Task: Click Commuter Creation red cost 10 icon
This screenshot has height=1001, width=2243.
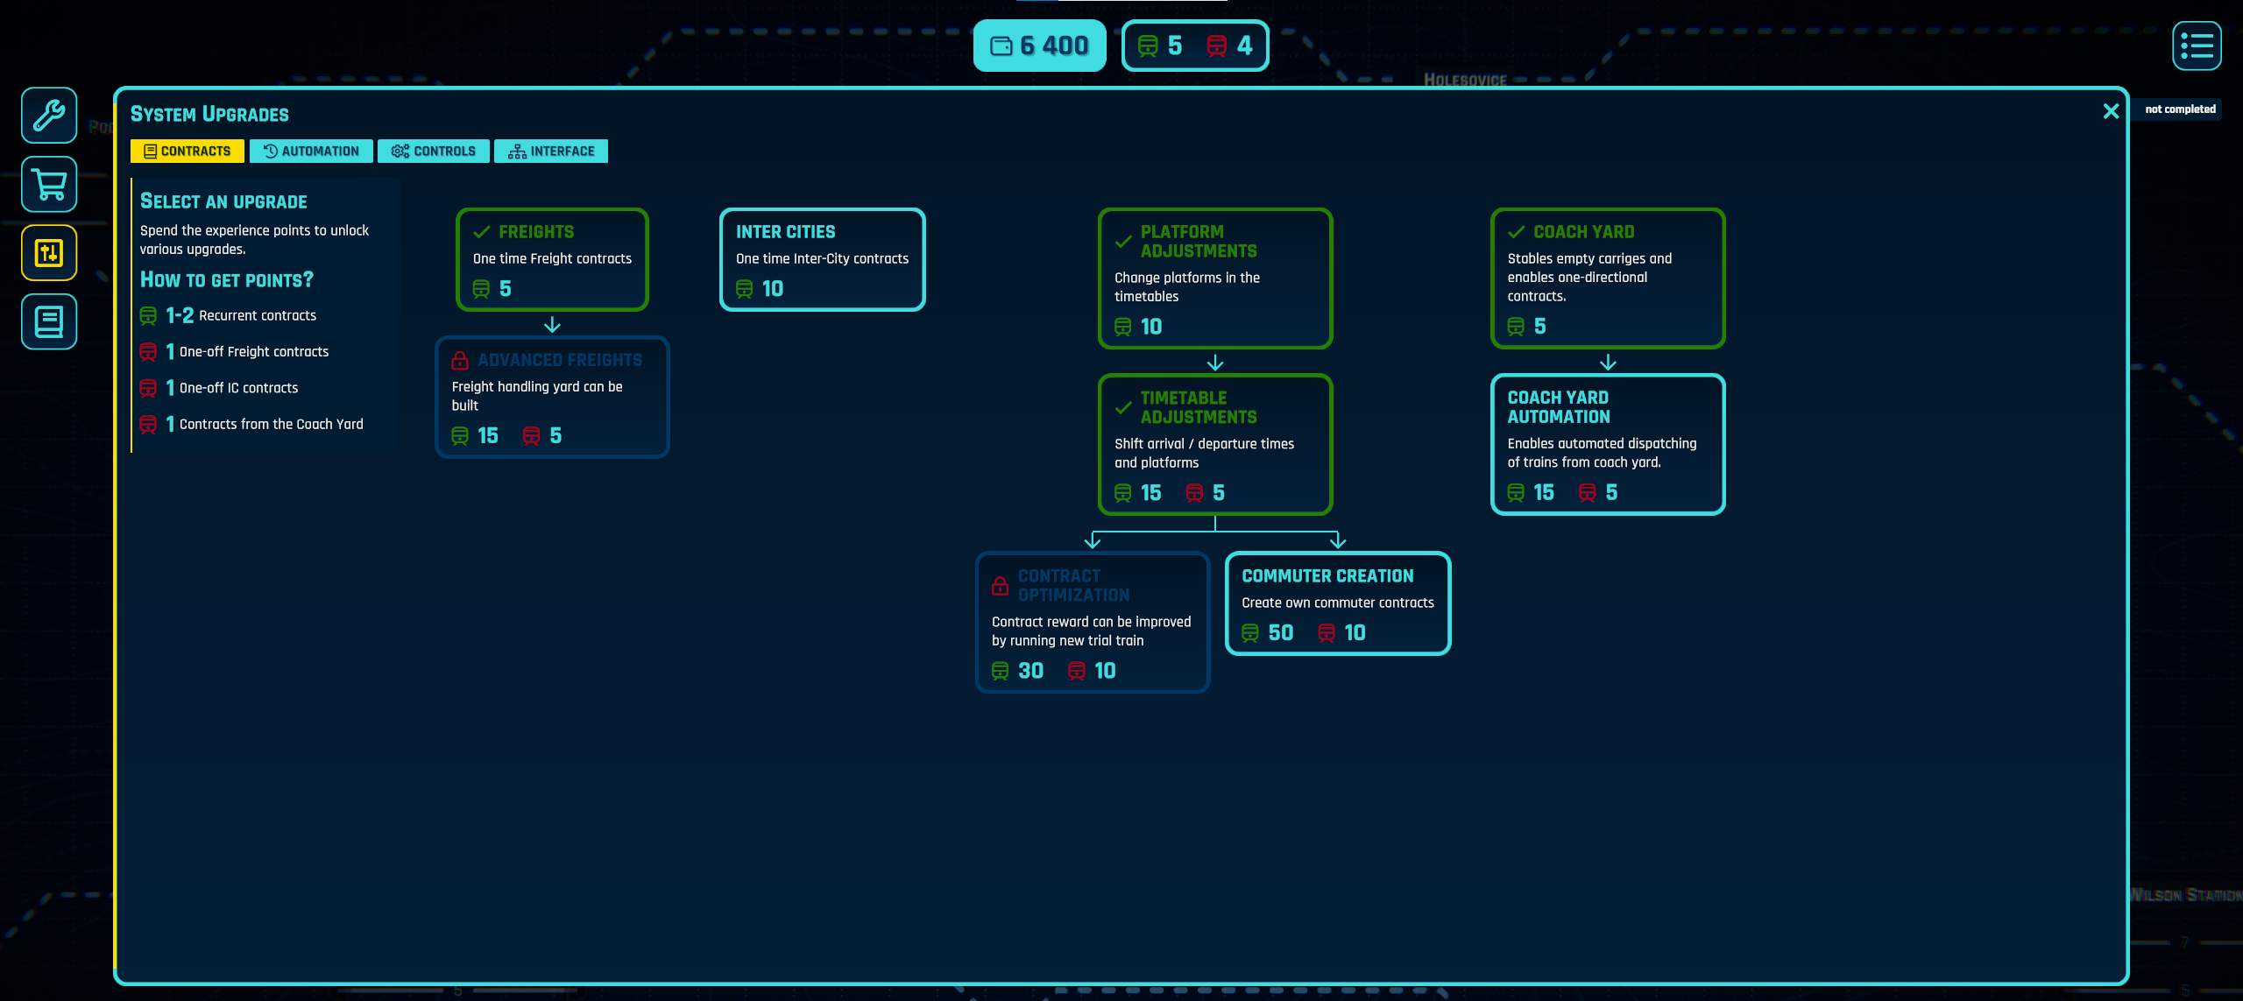Action: (x=1327, y=633)
